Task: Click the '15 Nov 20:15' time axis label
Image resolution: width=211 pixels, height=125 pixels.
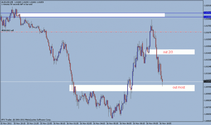Action: [20, 123]
